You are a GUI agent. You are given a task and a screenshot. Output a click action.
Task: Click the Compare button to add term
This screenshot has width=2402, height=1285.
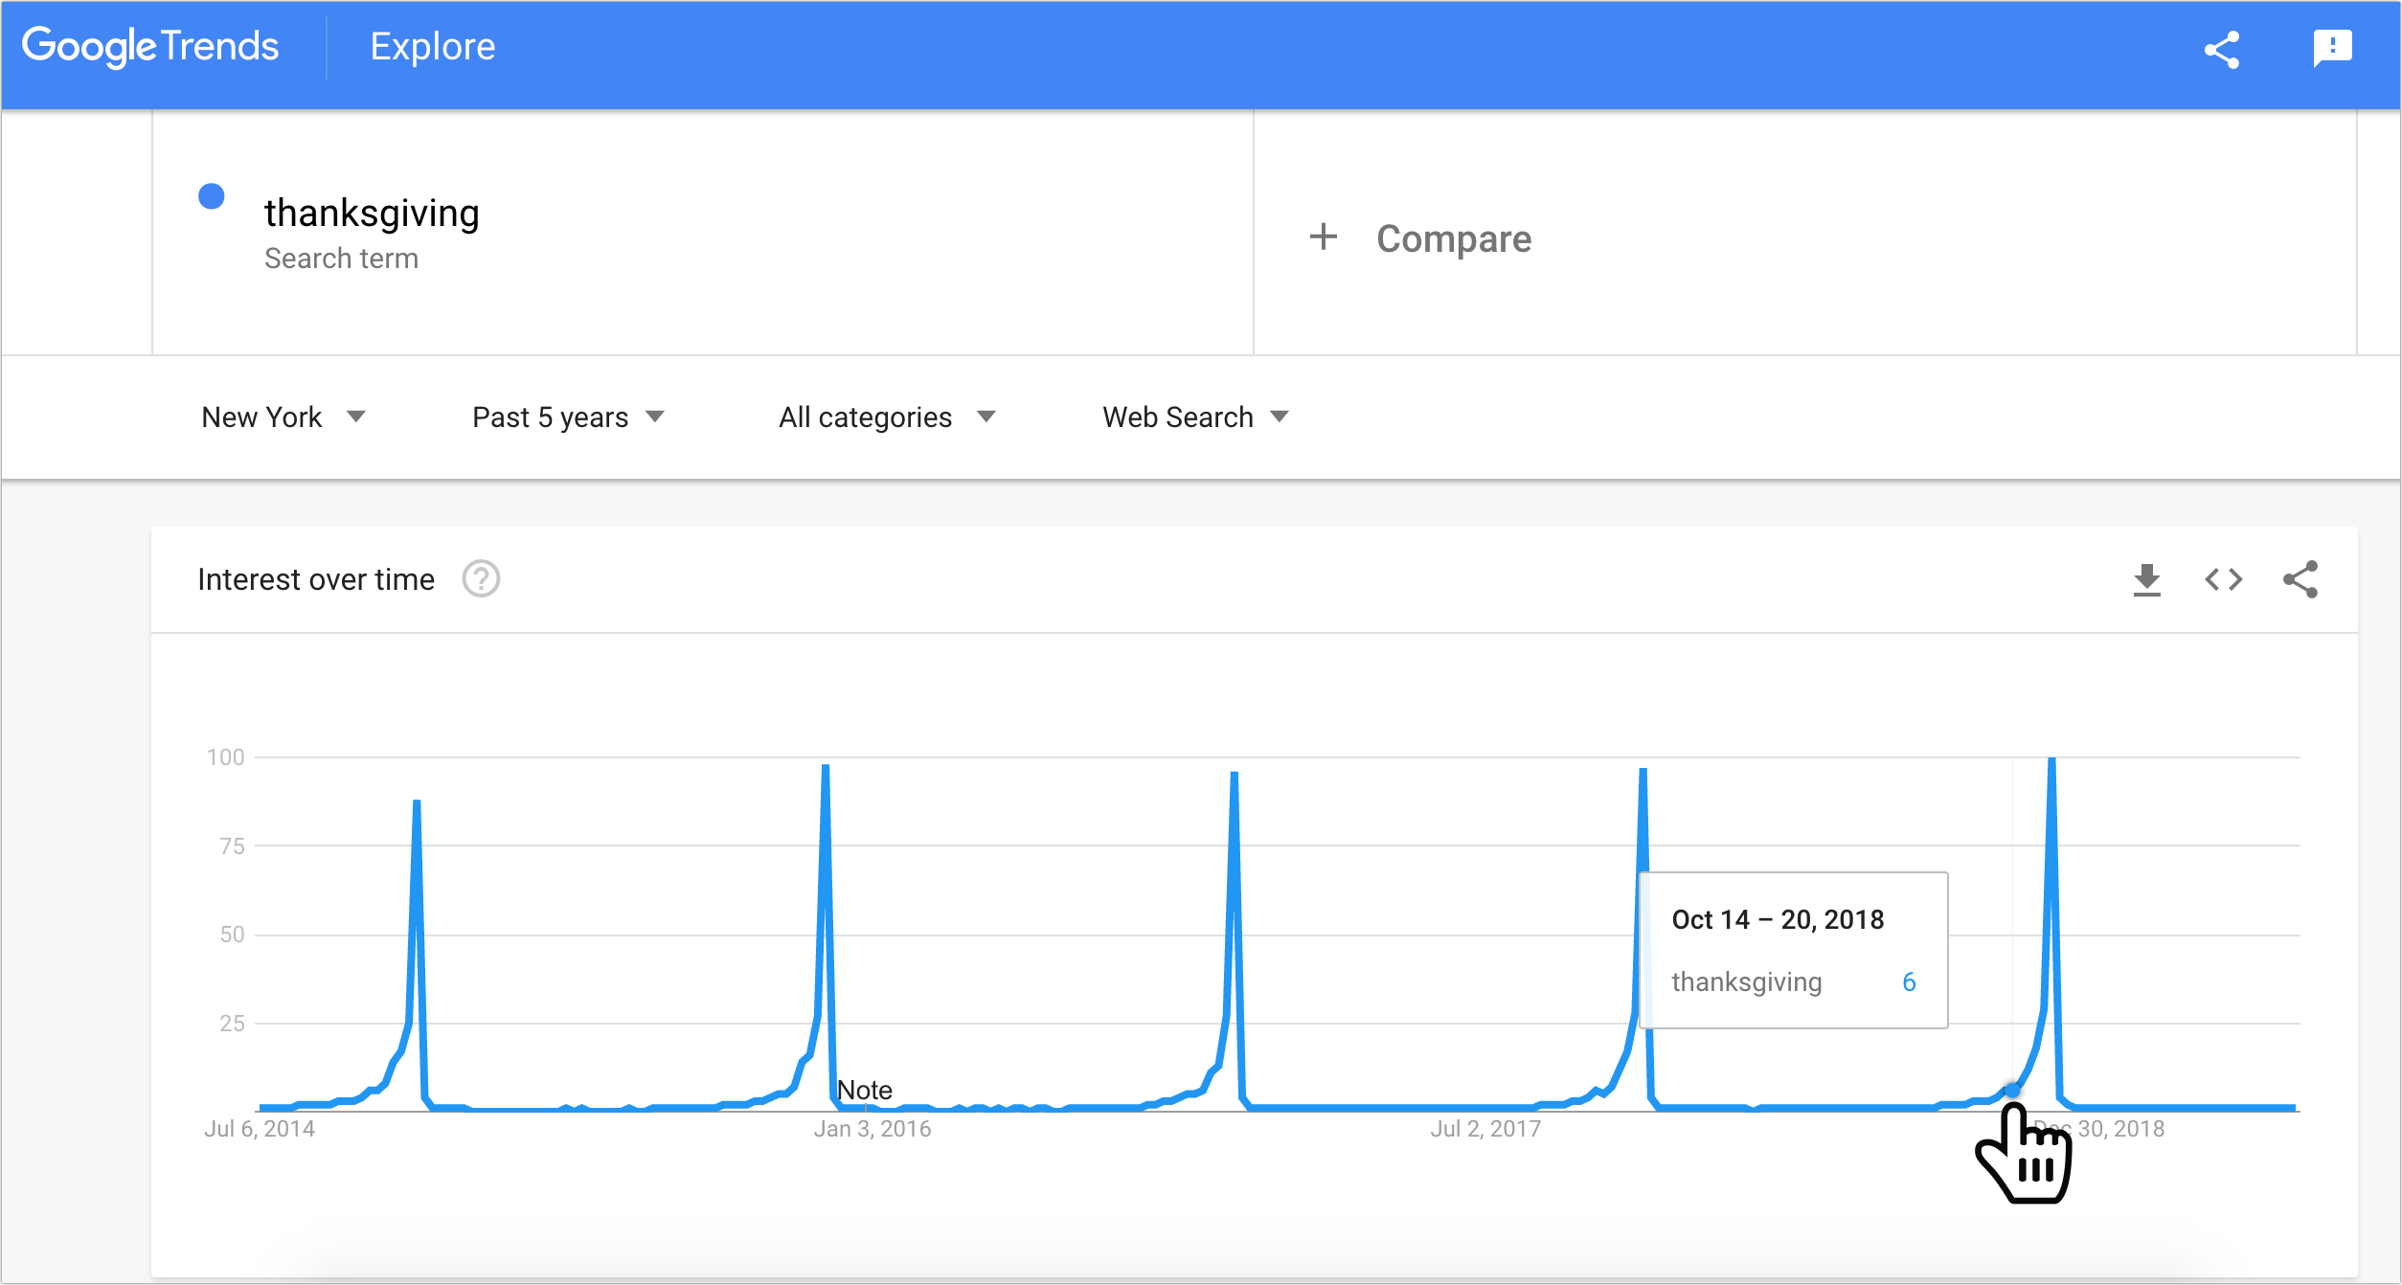[1453, 238]
